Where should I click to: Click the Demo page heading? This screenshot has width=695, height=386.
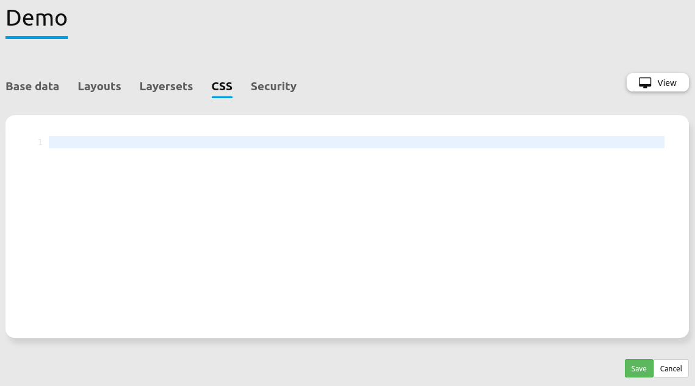click(x=37, y=18)
